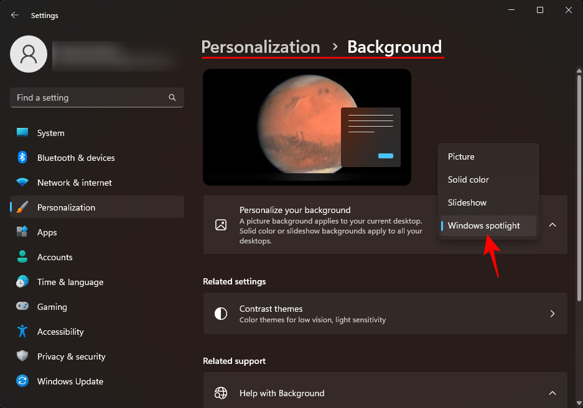Click the Mars background preview thumbnail
Viewport: 583px width, 408px height.
(x=307, y=127)
